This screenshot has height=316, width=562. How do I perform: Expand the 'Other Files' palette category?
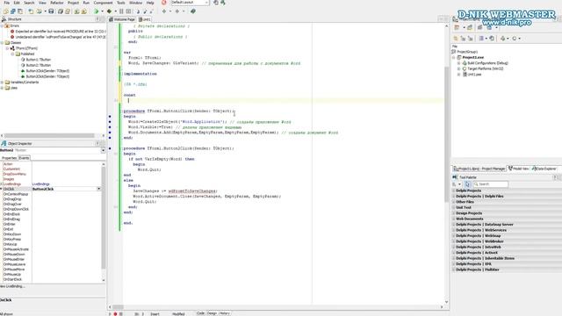tap(453, 202)
